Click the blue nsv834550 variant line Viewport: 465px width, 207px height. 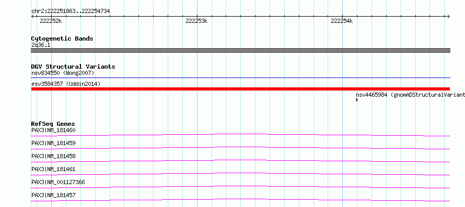pyautogui.click(x=240, y=78)
